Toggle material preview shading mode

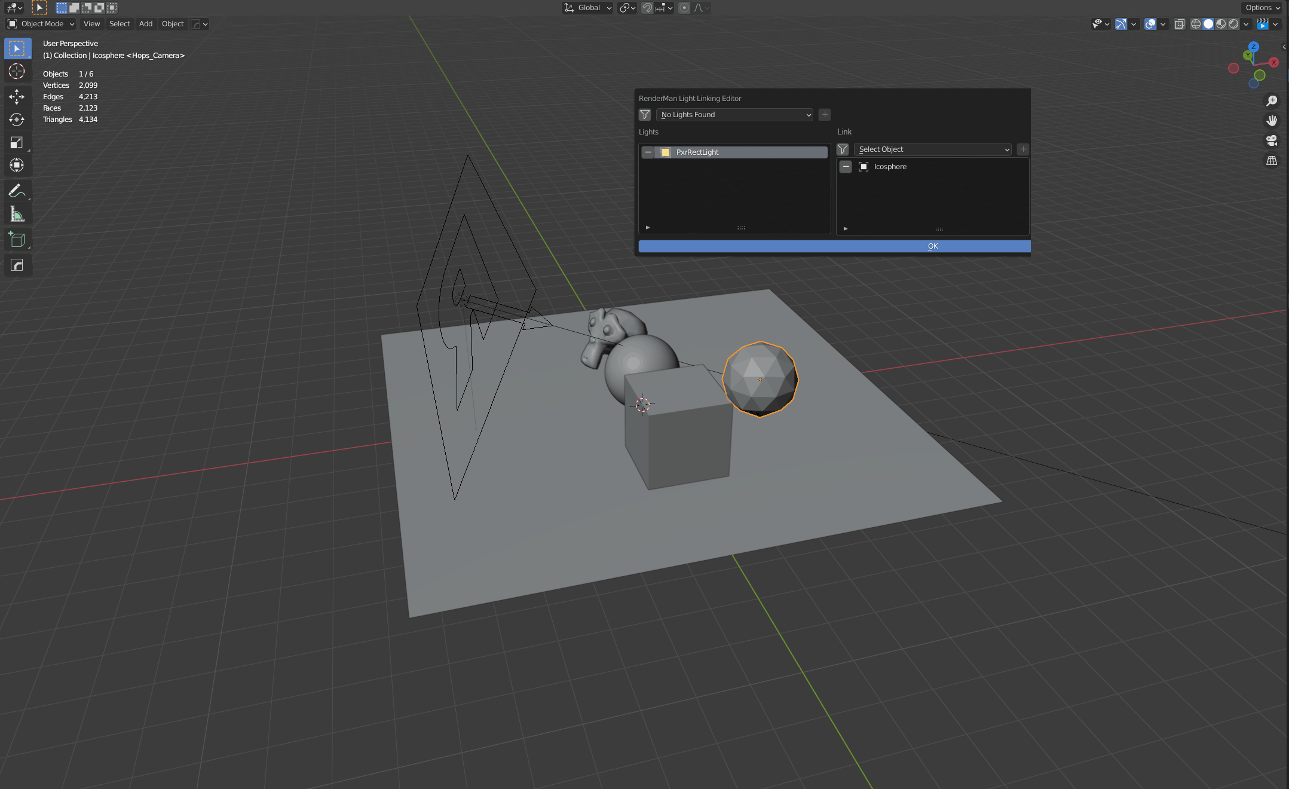pyautogui.click(x=1221, y=24)
